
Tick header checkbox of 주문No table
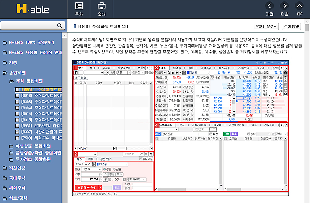[x=225, y=139]
